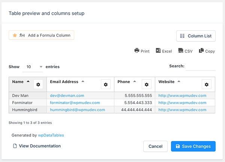The height and width of the screenshot is (162, 225).
Task: Sort by Email Address column arrow
Action: coord(83,82)
